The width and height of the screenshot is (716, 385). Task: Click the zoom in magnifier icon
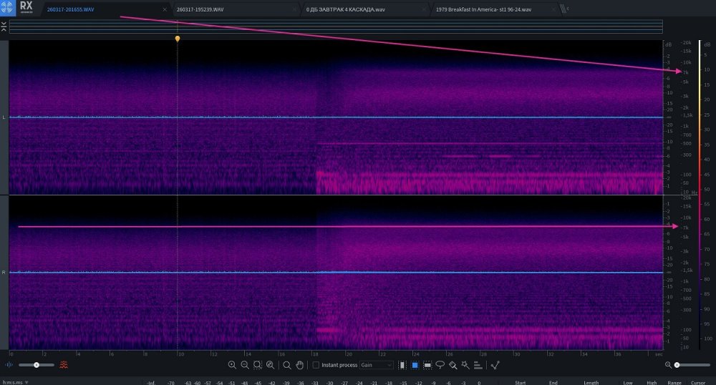[232, 365]
